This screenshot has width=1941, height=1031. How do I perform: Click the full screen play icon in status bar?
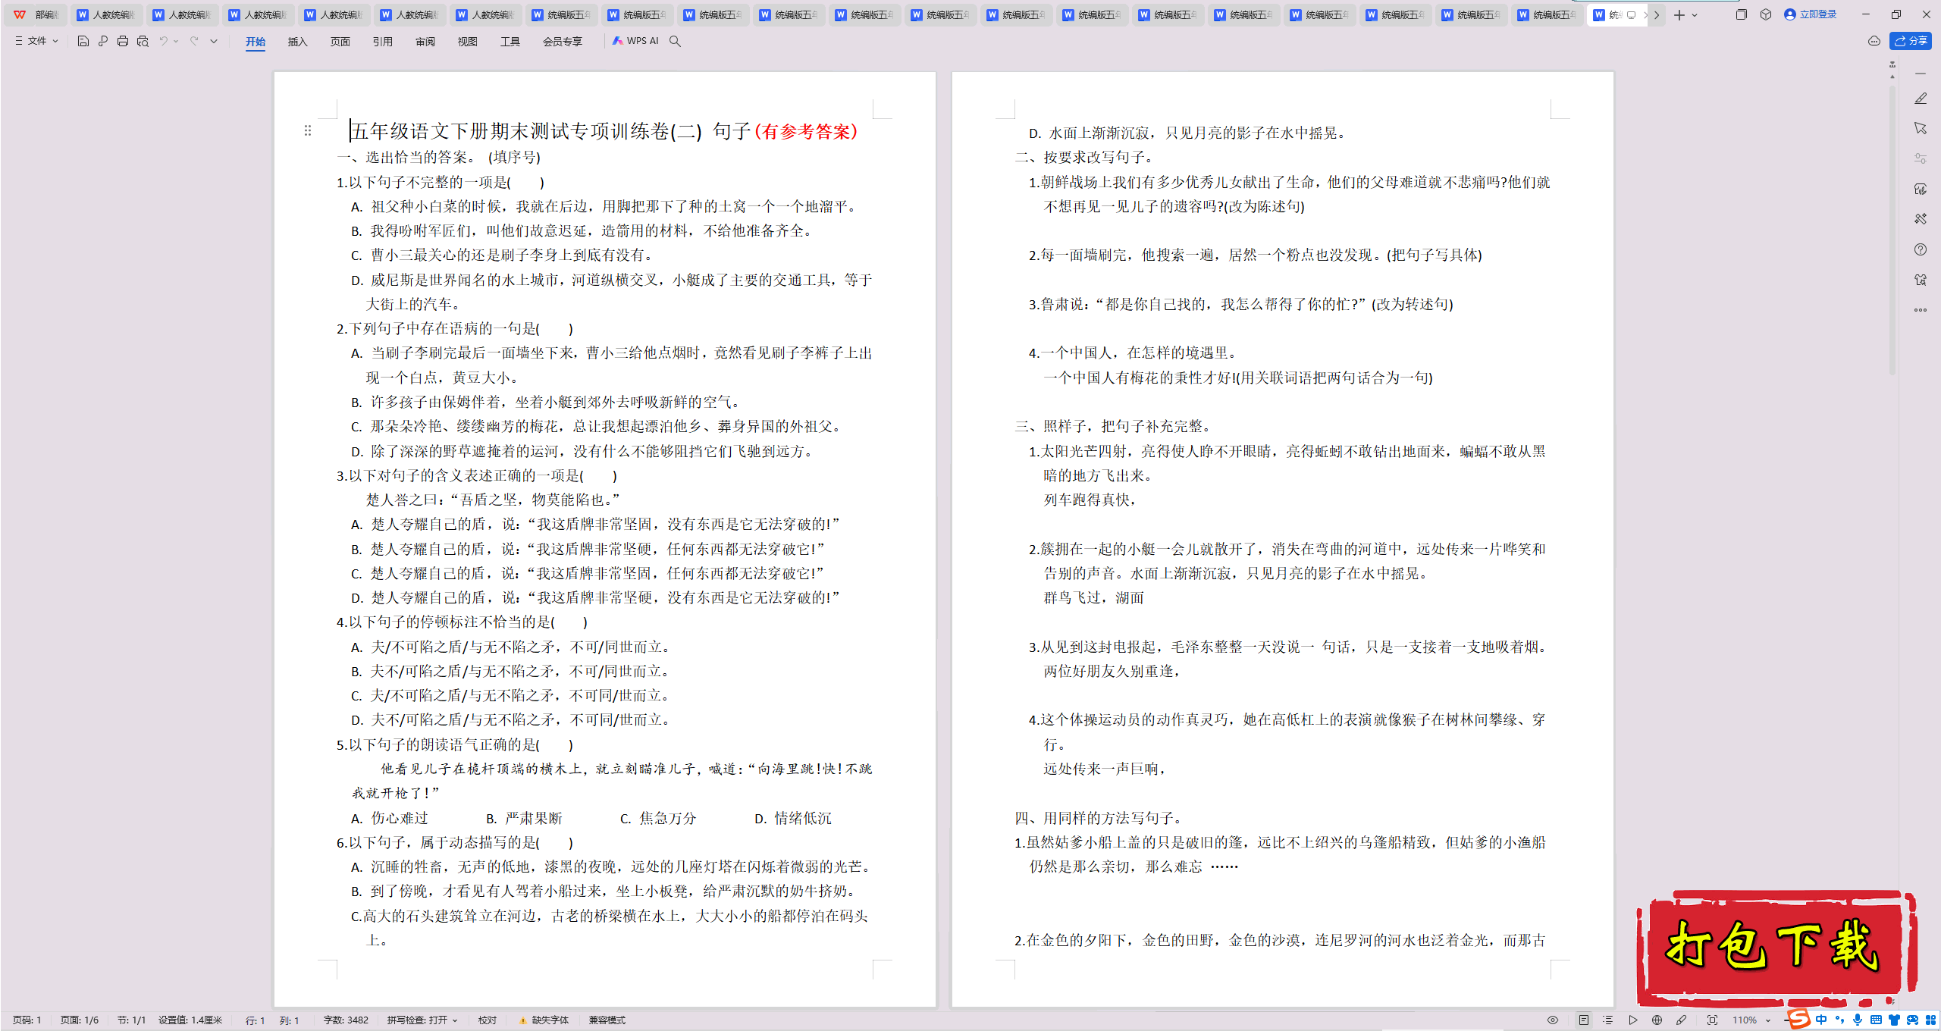(x=1633, y=1020)
